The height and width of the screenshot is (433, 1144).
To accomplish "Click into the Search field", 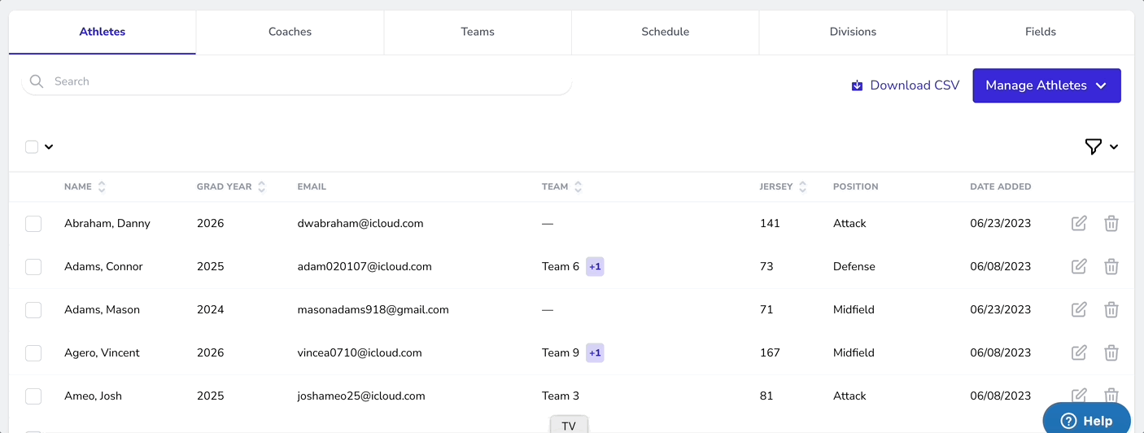I will coord(309,81).
